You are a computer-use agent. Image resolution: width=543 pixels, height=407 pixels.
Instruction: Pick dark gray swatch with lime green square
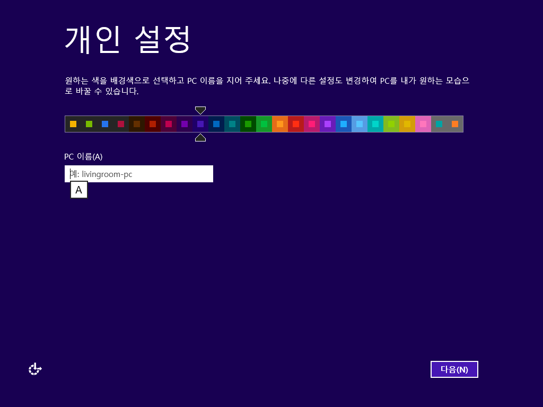tap(89, 124)
